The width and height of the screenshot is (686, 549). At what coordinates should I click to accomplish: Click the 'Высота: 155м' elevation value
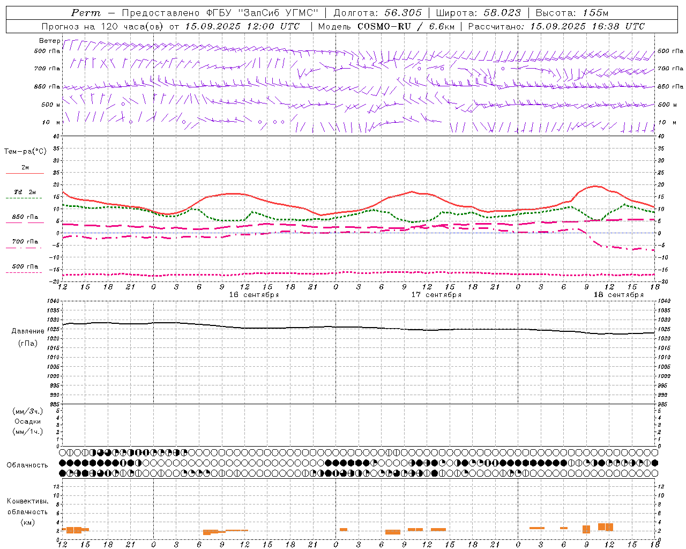click(572, 13)
